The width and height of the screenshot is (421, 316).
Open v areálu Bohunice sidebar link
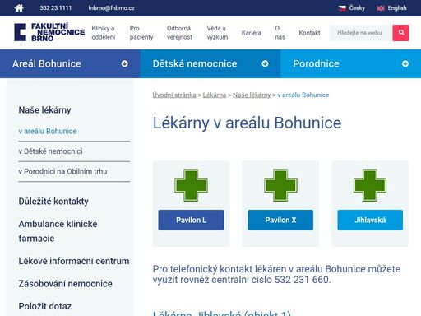pyautogui.click(x=48, y=131)
